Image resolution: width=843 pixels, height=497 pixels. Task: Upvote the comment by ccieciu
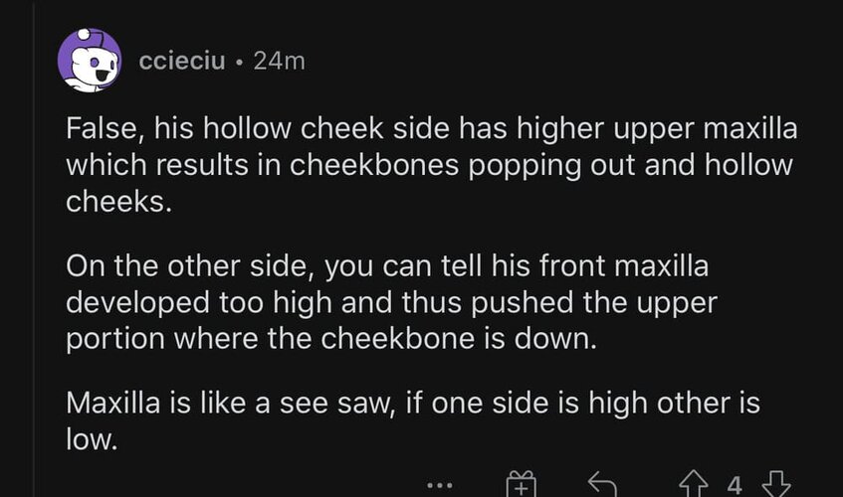693,484
